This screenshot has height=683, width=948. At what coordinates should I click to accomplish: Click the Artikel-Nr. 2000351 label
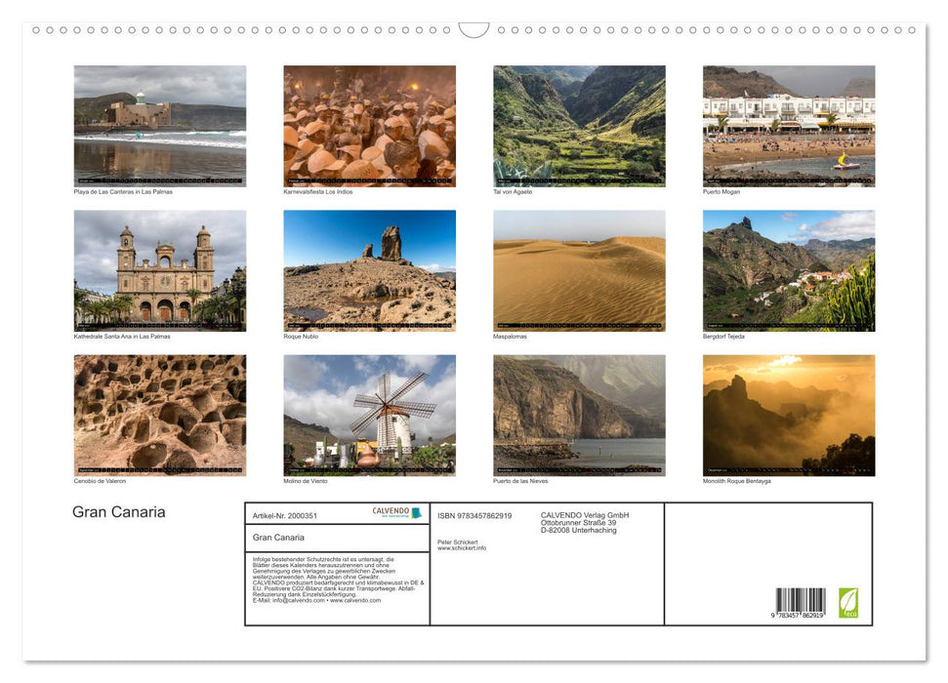286,515
